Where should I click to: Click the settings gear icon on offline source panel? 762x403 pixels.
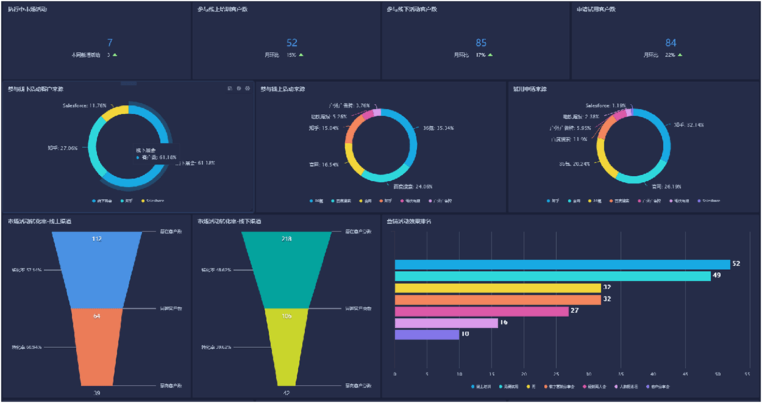pos(248,89)
